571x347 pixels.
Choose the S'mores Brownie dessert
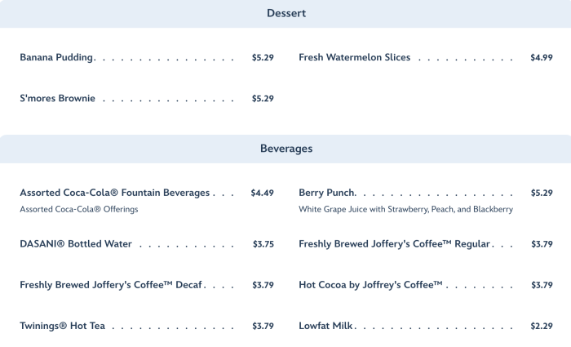[x=57, y=99]
